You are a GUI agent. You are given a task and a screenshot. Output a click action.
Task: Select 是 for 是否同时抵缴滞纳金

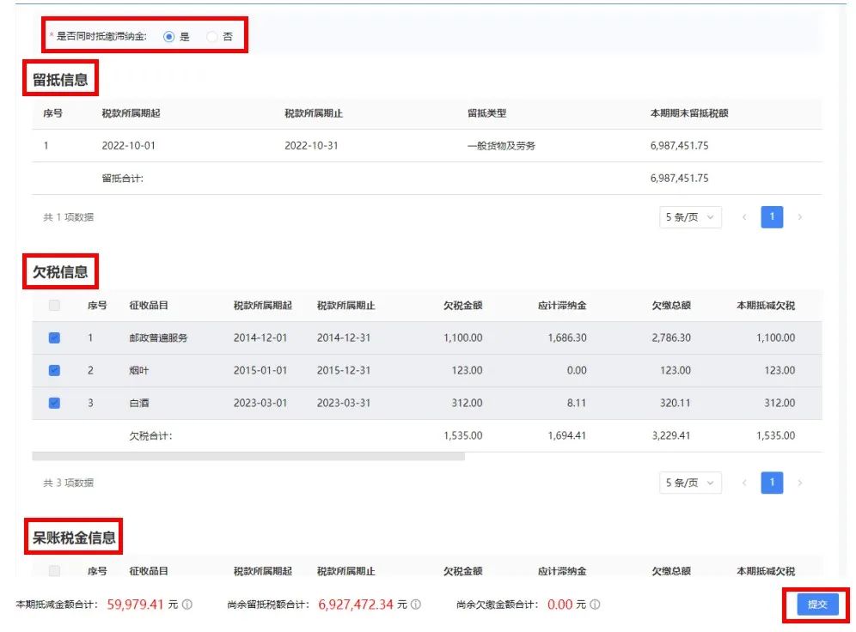169,37
